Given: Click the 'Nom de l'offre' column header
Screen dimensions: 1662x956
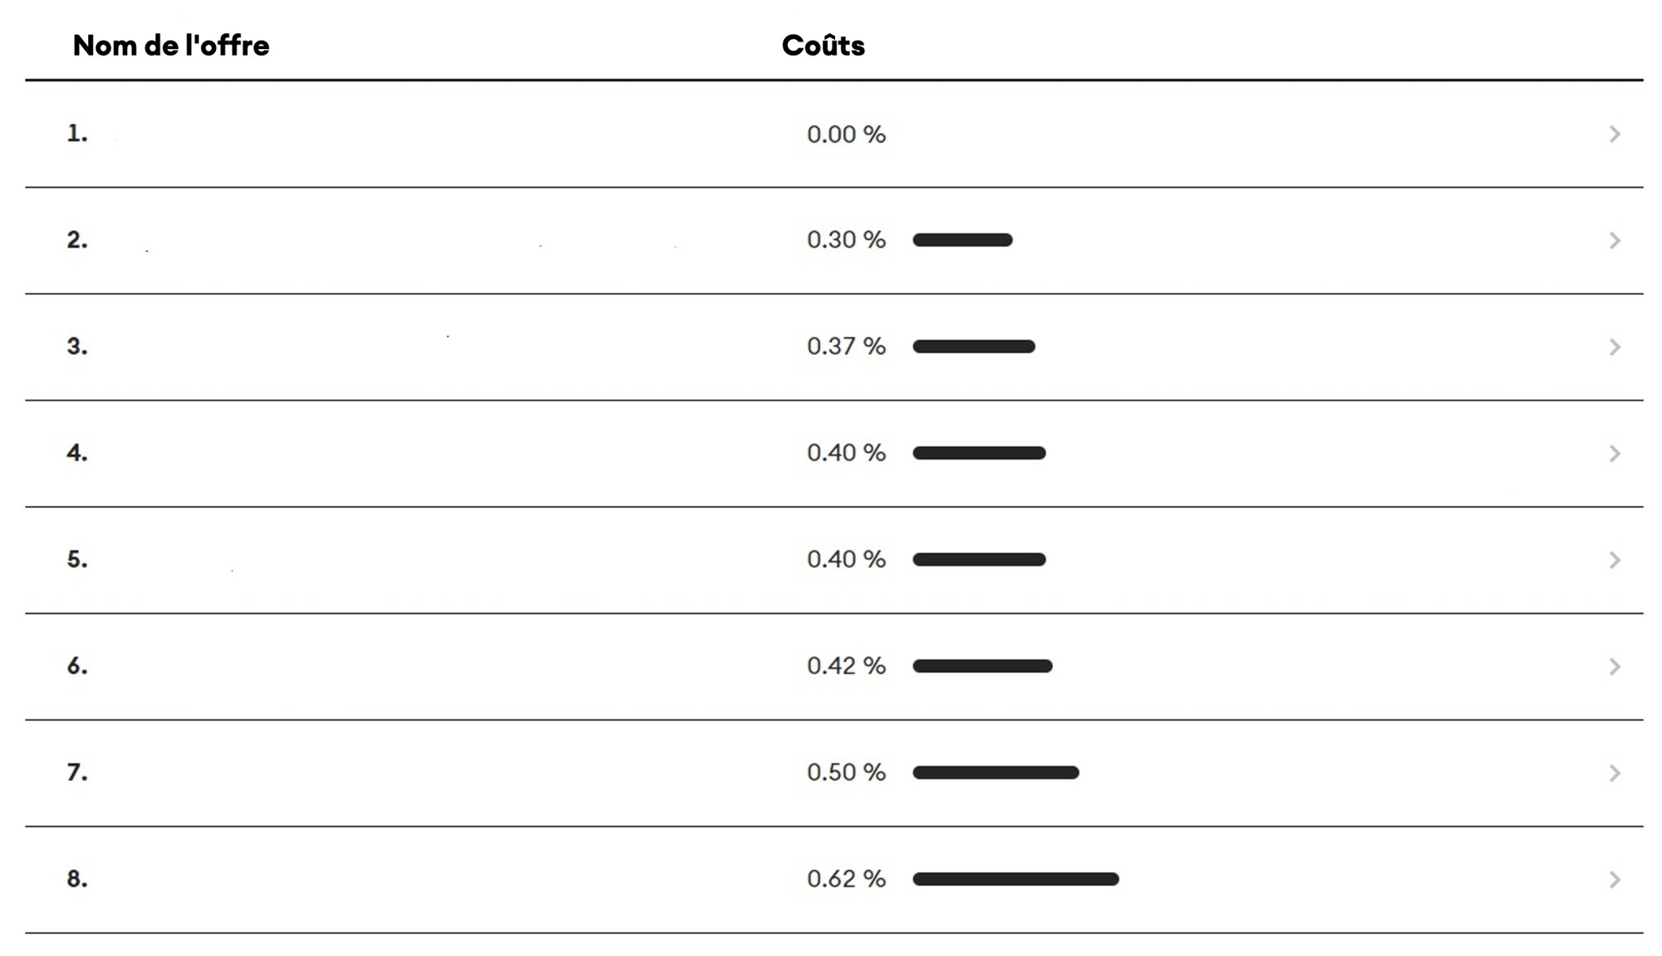Looking at the screenshot, I should coord(171,46).
